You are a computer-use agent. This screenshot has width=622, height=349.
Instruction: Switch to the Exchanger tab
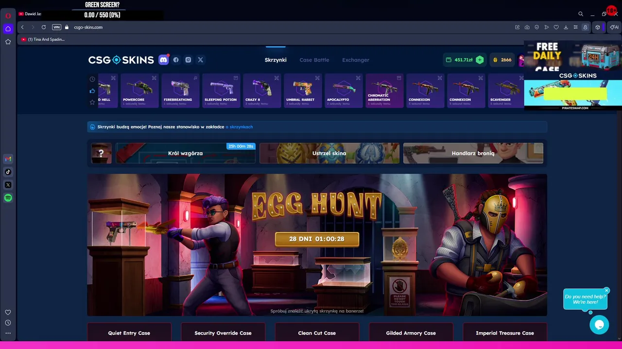[x=356, y=60]
